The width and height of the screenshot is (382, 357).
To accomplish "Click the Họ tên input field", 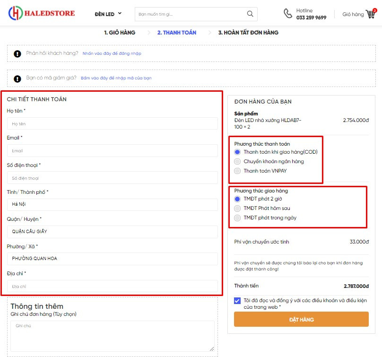I will coord(113,123).
